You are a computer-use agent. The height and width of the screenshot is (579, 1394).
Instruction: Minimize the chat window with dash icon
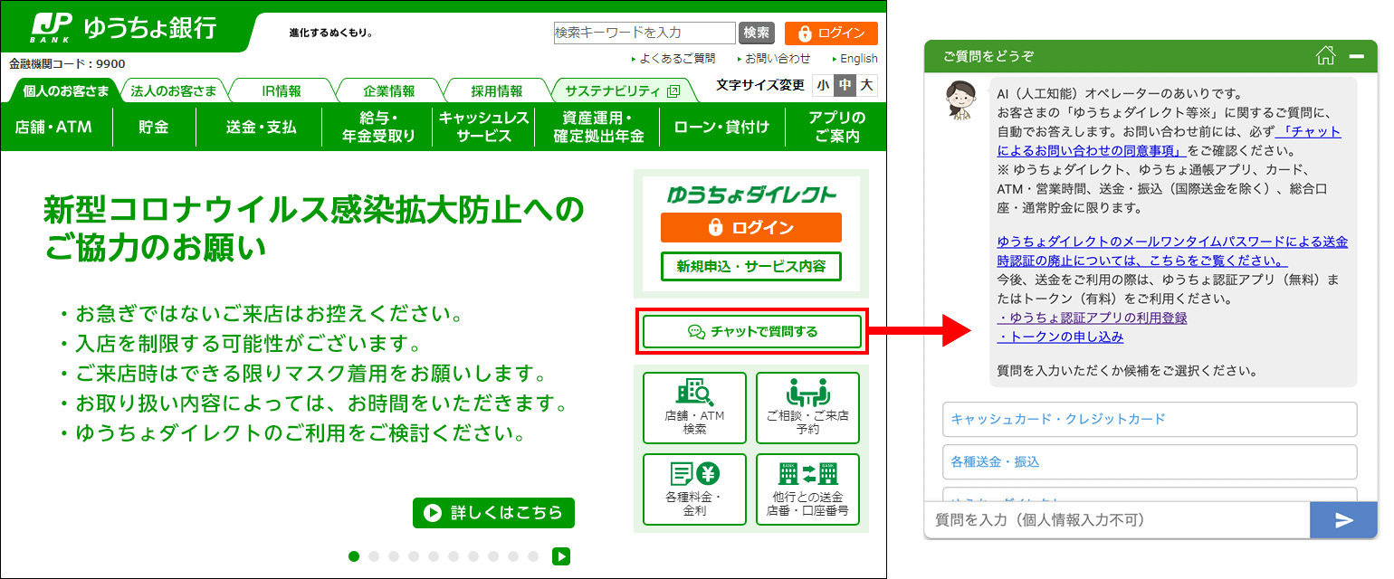(1356, 56)
